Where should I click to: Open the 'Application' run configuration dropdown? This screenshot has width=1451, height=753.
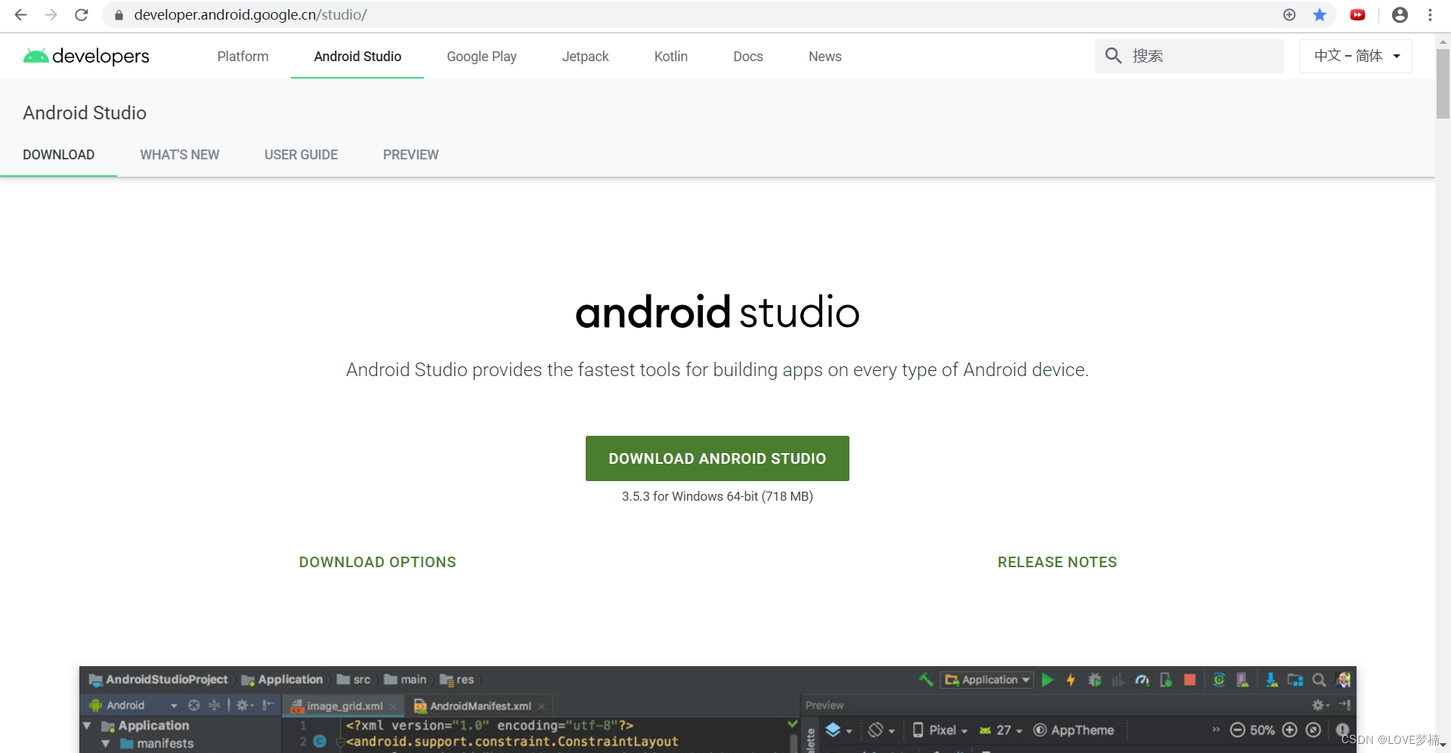pos(987,680)
